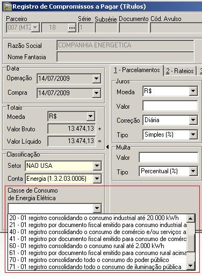Click the Cód. Avulso field
The image size is (202, 276).
176,27
